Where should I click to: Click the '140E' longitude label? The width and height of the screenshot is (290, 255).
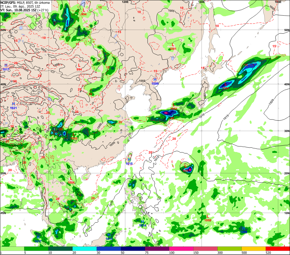click(202, 2)
